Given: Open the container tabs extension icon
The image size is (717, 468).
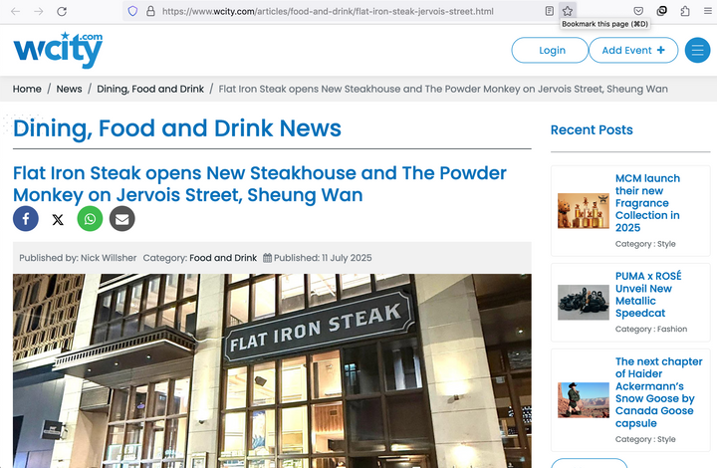Looking at the screenshot, I should (661, 11).
